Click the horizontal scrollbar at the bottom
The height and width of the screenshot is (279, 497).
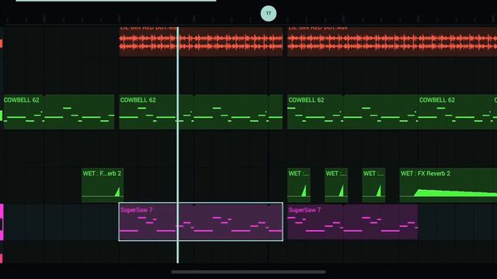[x=248, y=272]
